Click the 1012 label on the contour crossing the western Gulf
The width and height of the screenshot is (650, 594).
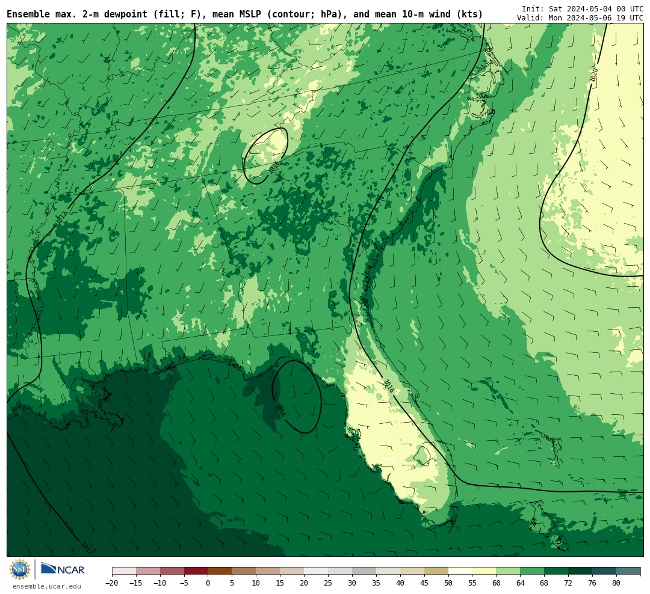pyautogui.click(x=87, y=548)
